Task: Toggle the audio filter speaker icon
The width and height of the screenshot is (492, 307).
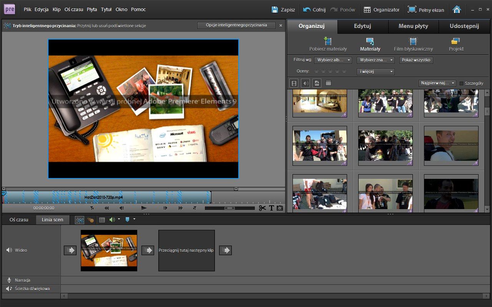Action: tap(306, 83)
